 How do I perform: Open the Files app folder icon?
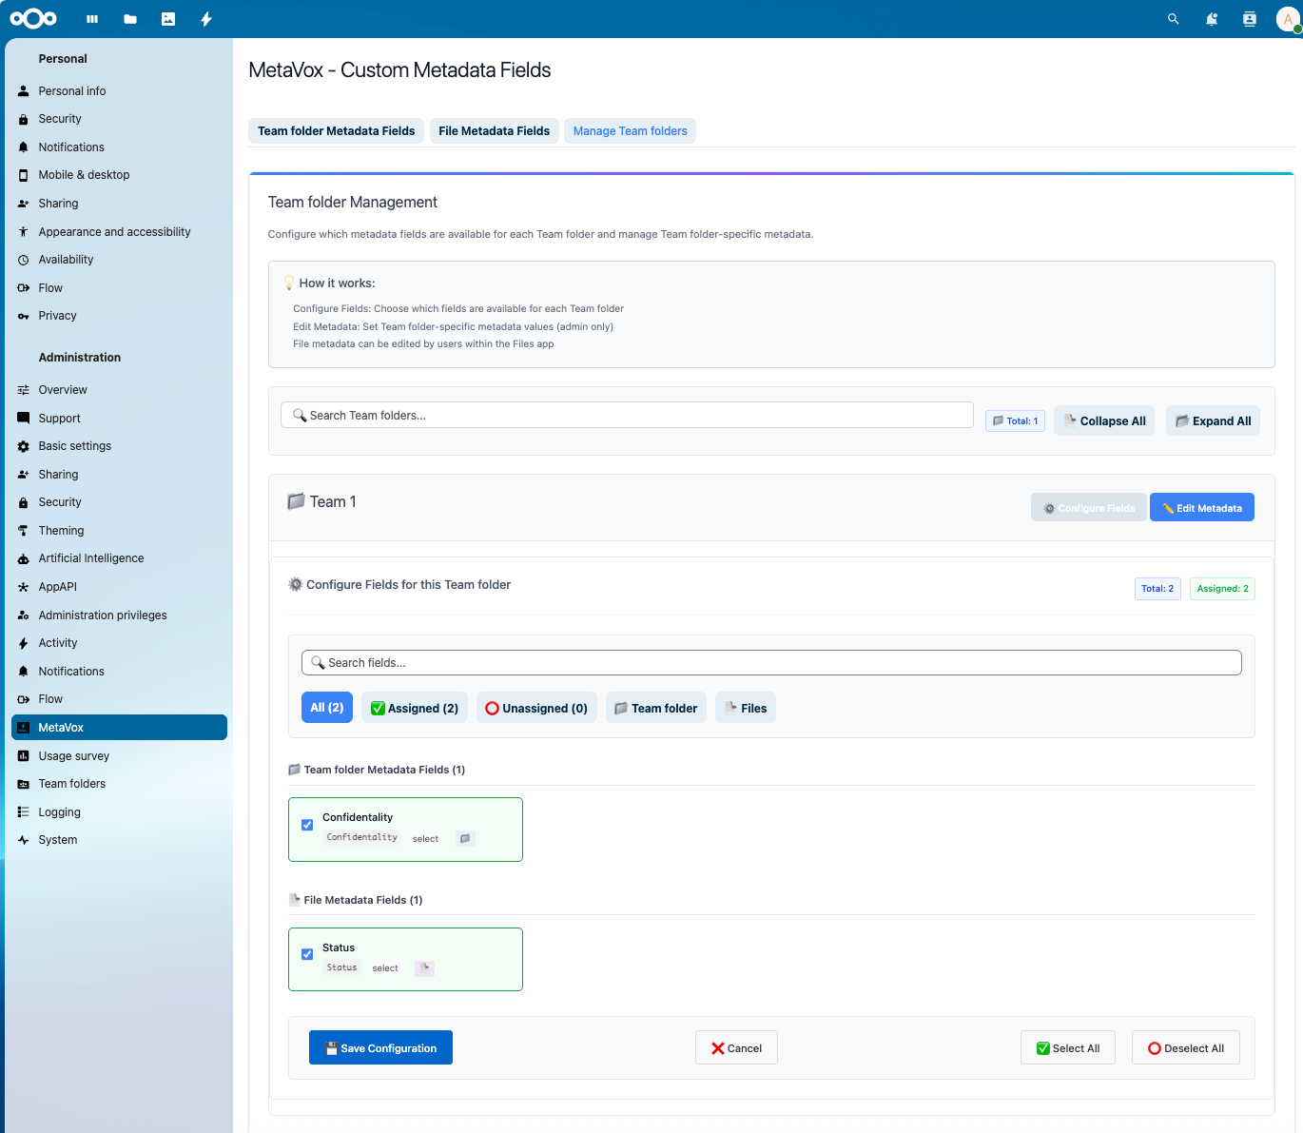(130, 19)
